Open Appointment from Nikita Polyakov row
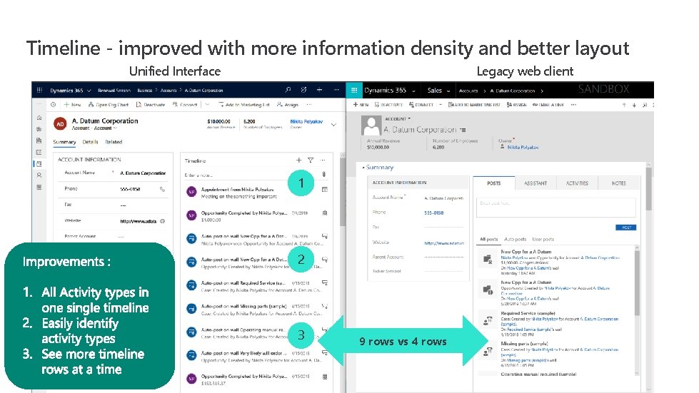699x393 pixels. click(256, 193)
